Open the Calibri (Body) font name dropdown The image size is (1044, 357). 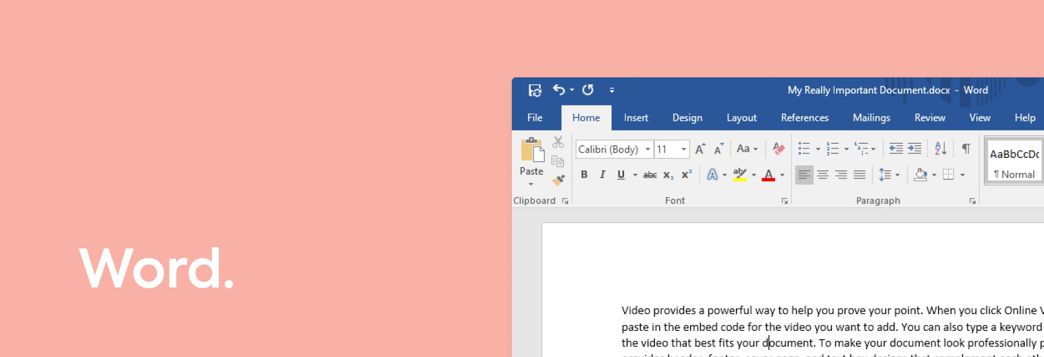pos(648,149)
